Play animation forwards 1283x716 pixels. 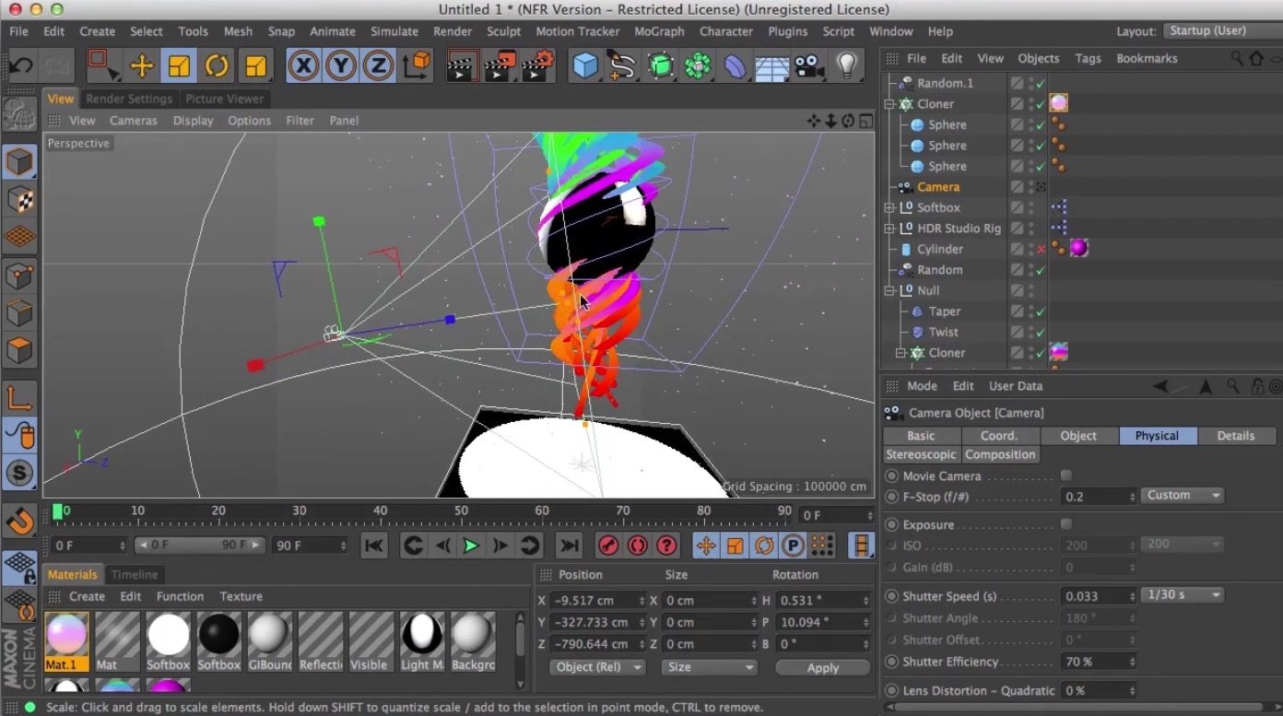coord(471,546)
